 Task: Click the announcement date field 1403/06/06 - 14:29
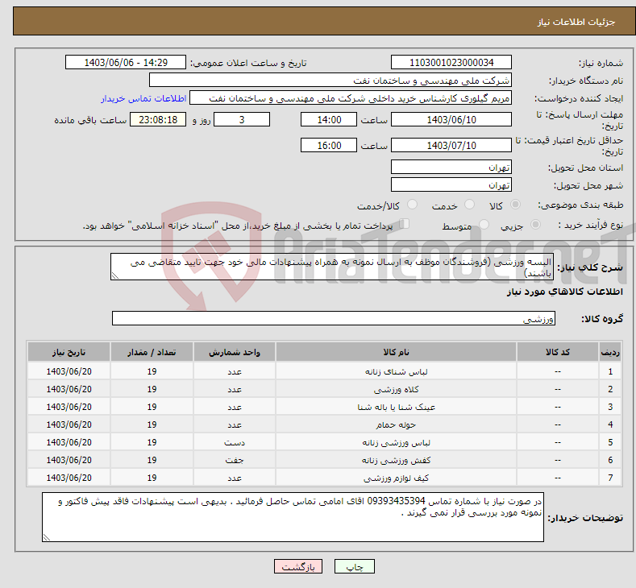(125, 62)
